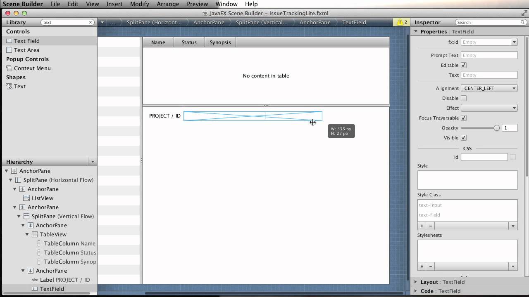Open the warnings indicator showing 2
The image size is (529, 297).
click(x=402, y=22)
